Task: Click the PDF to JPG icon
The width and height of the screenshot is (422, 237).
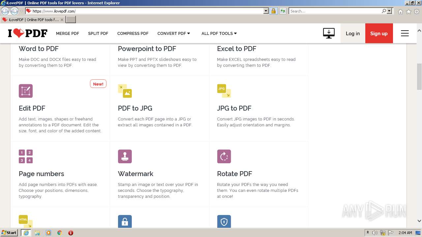Action: pos(125,91)
